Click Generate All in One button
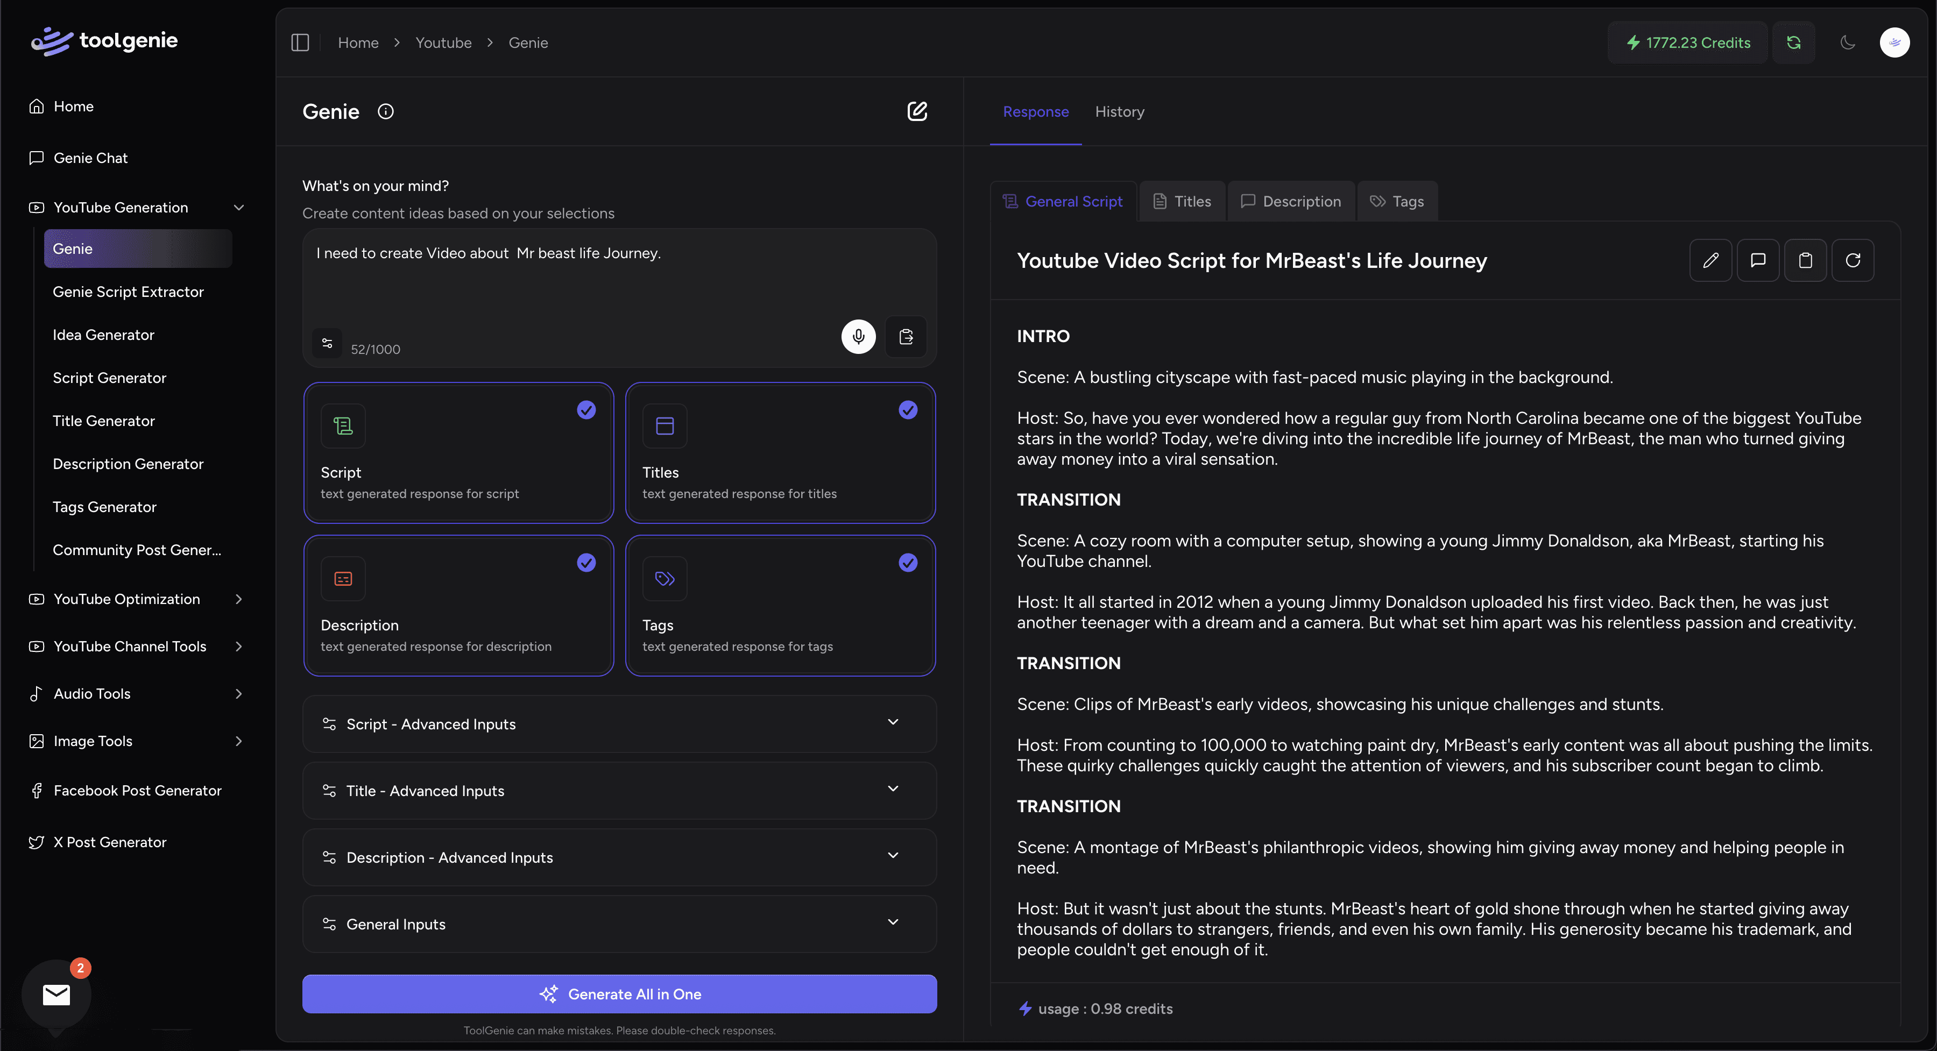This screenshot has width=1937, height=1051. (x=620, y=994)
